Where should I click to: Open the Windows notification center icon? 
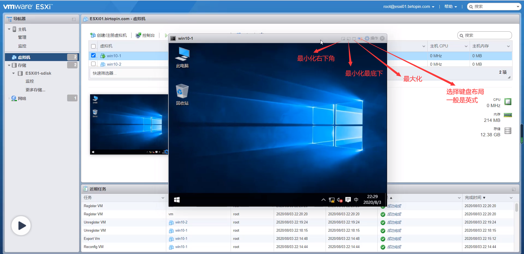(348, 200)
